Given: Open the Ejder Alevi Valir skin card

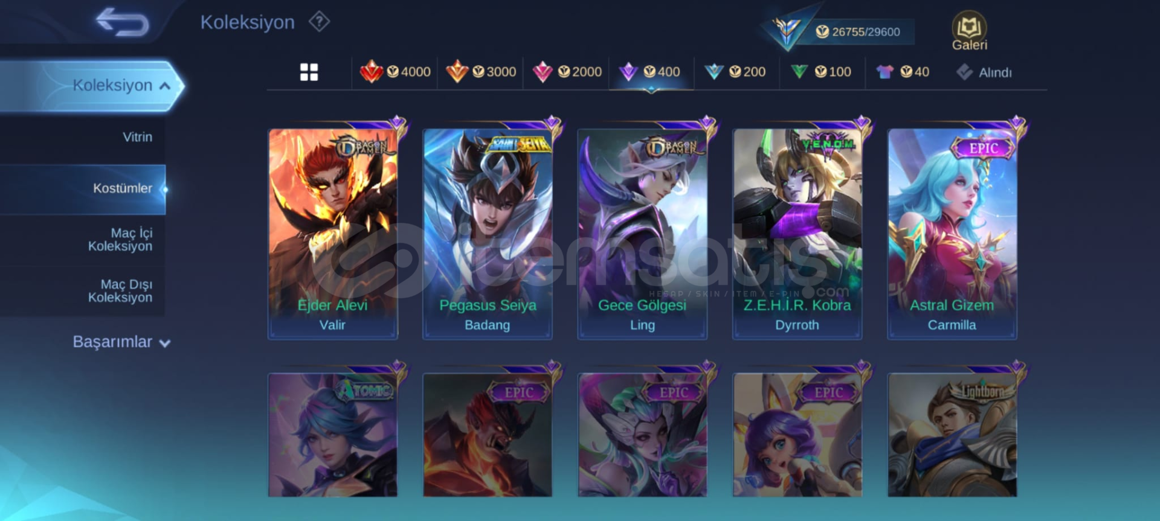Looking at the screenshot, I should tap(333, 233).
